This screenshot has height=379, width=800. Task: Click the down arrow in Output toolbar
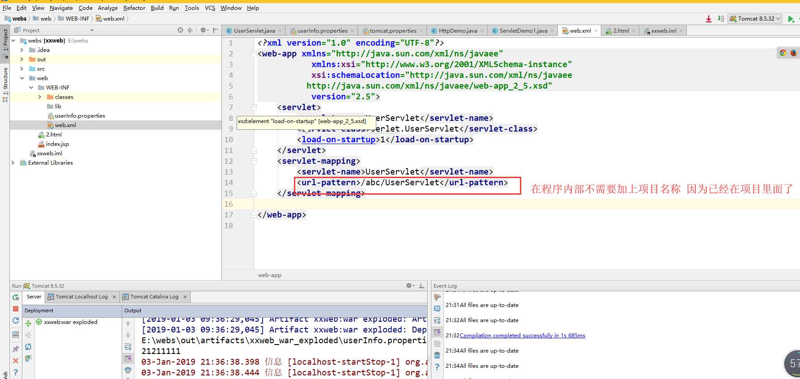point(128,335)
